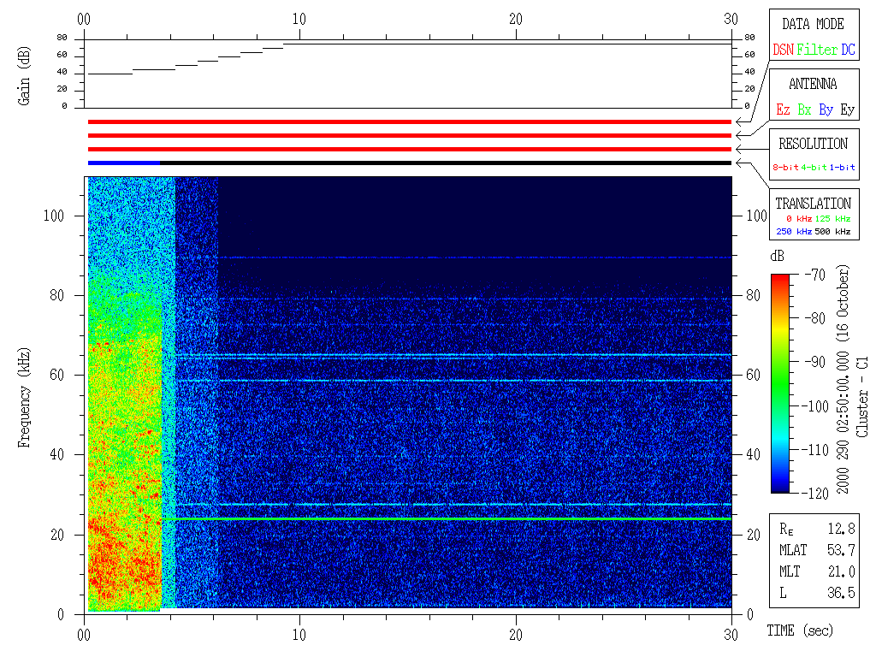
Task: Click the blue segment of translation bar
Action: [124, 163]
